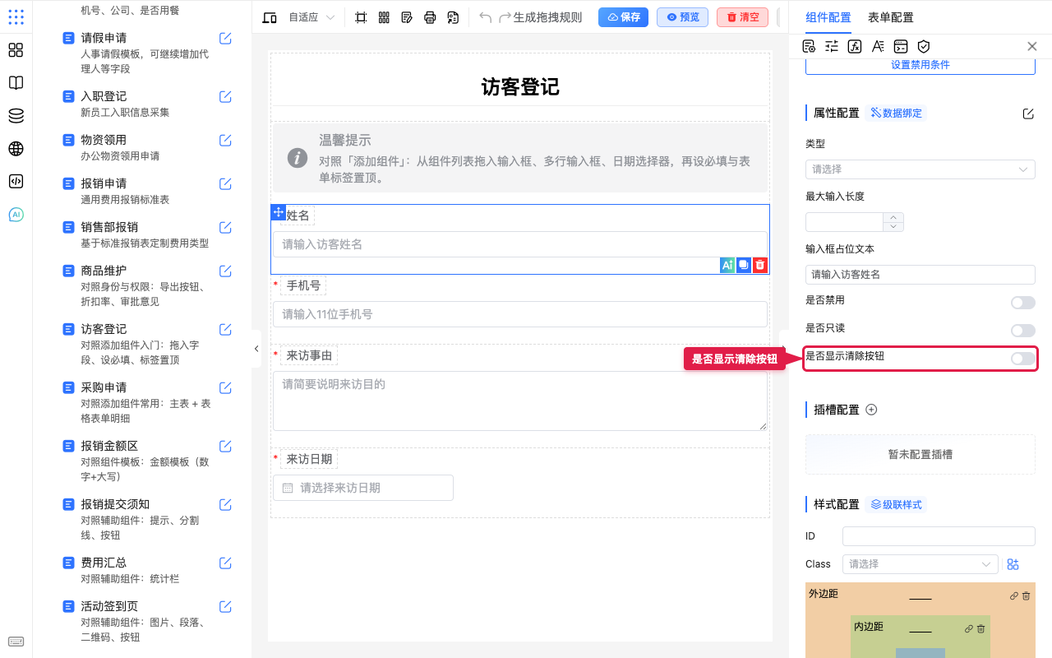Open the 自适应 screen size dropdown

311,17
